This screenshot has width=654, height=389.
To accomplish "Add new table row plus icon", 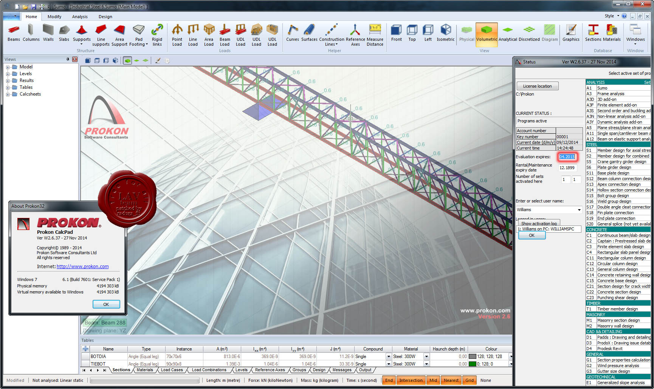I will pos(85,349).
